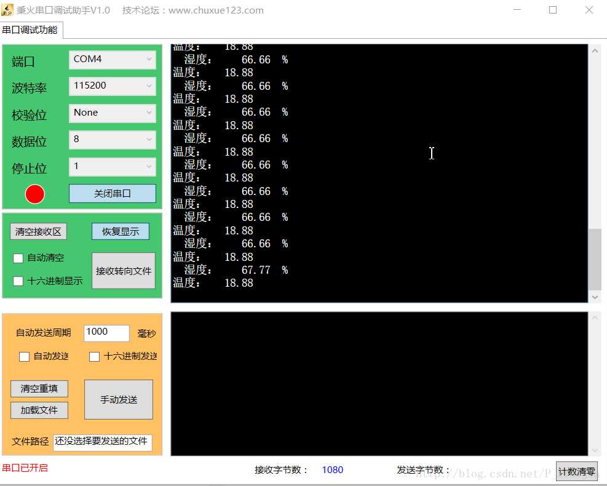Enable the 自动发送 checkbox
This screenshot has width=607, height=486.
coord(25,357)
